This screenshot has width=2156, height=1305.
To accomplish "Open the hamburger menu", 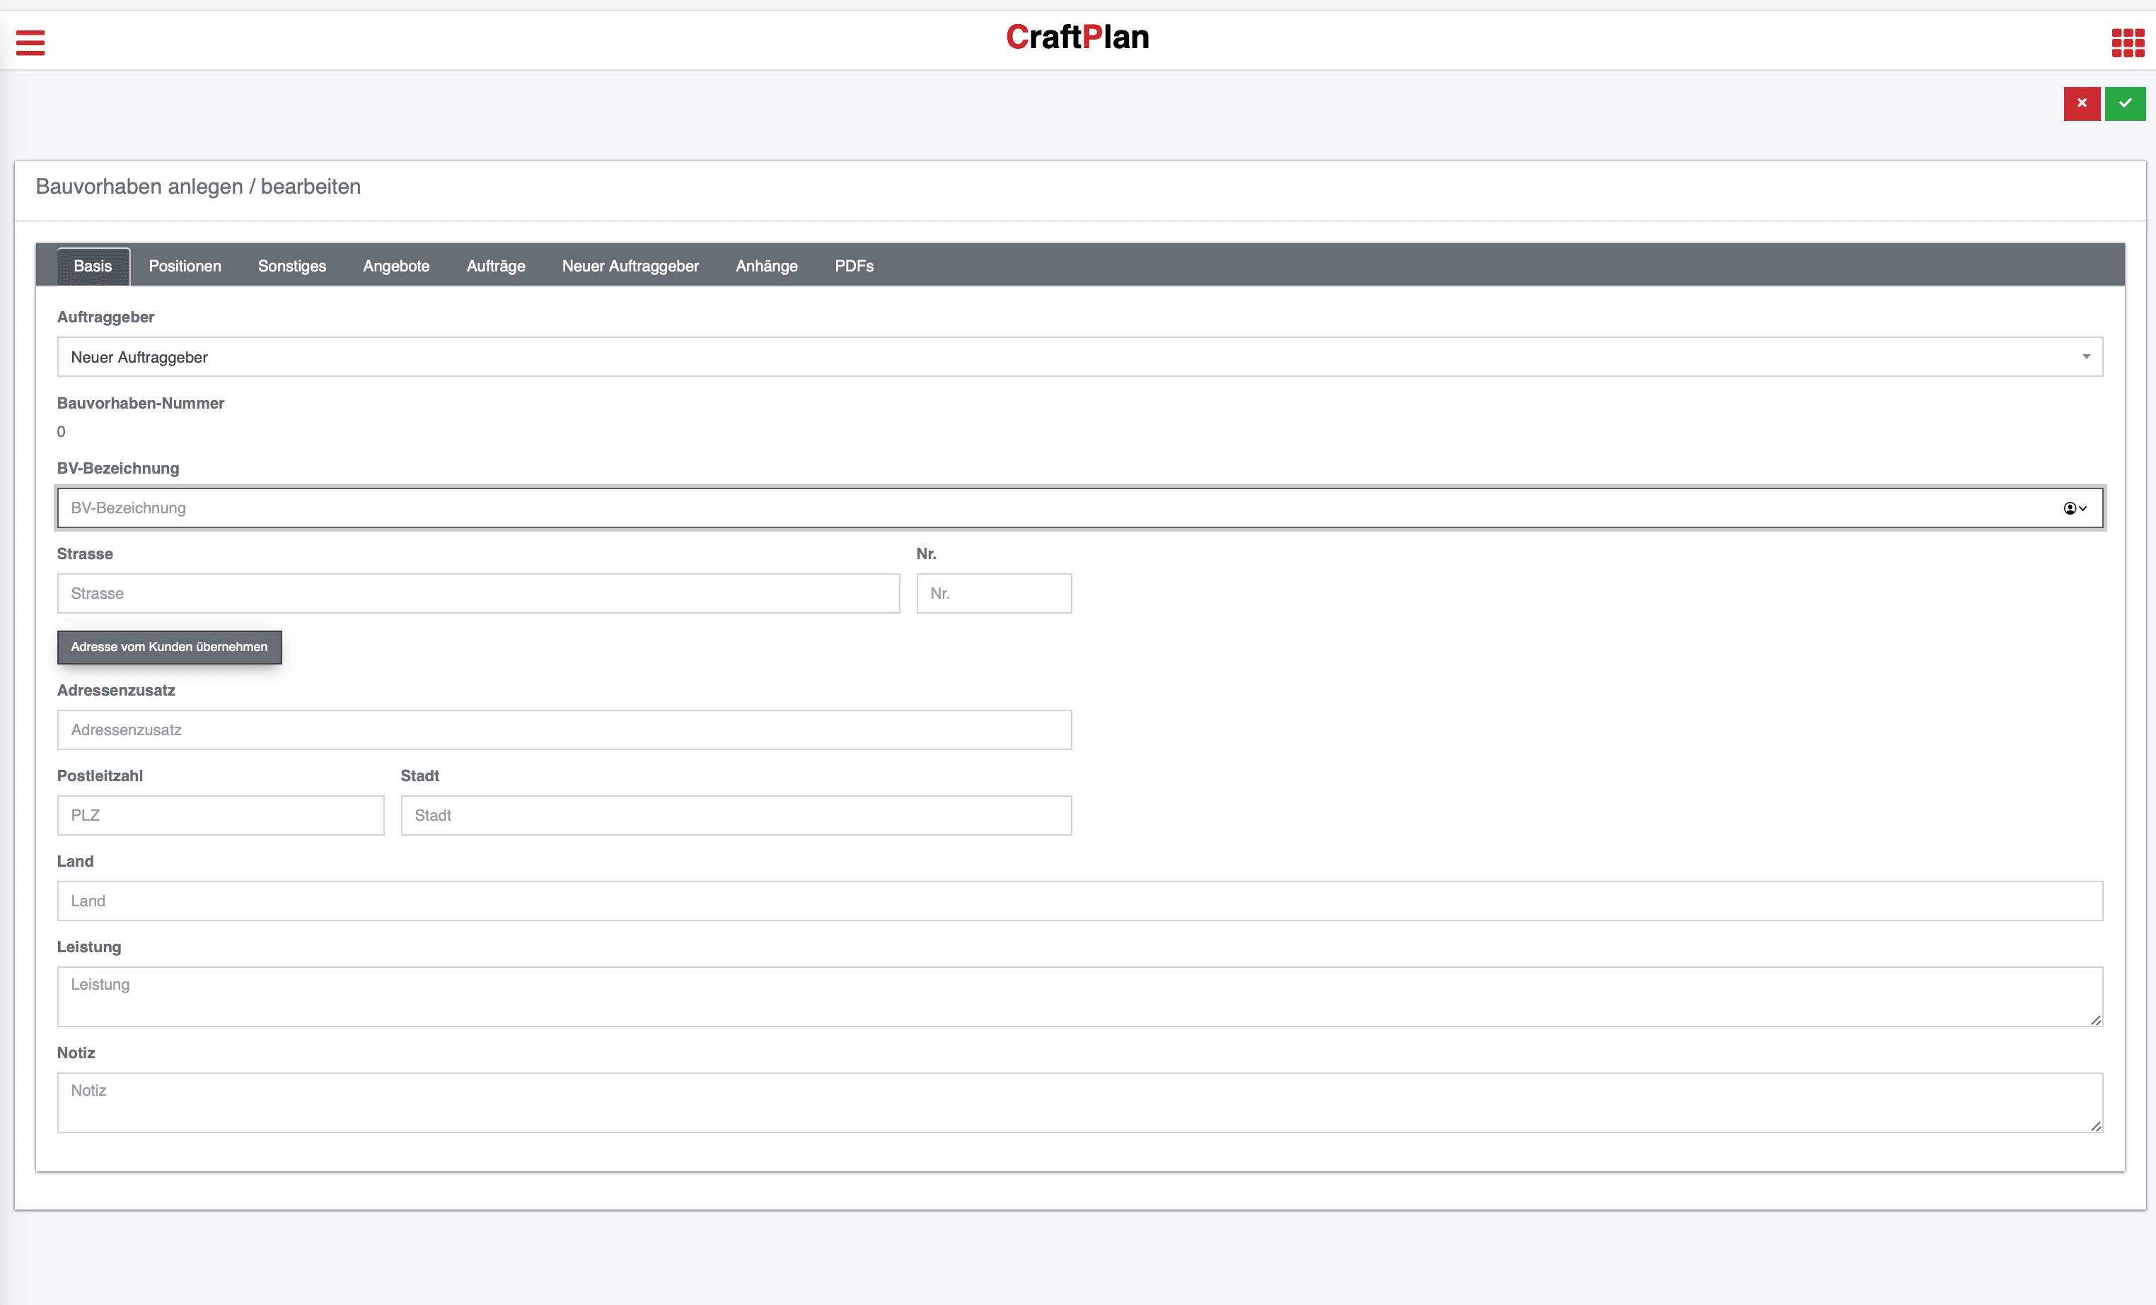I will [x=30, y=42].
